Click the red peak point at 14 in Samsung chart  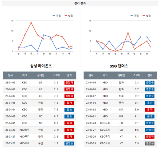tap(31, 23)
